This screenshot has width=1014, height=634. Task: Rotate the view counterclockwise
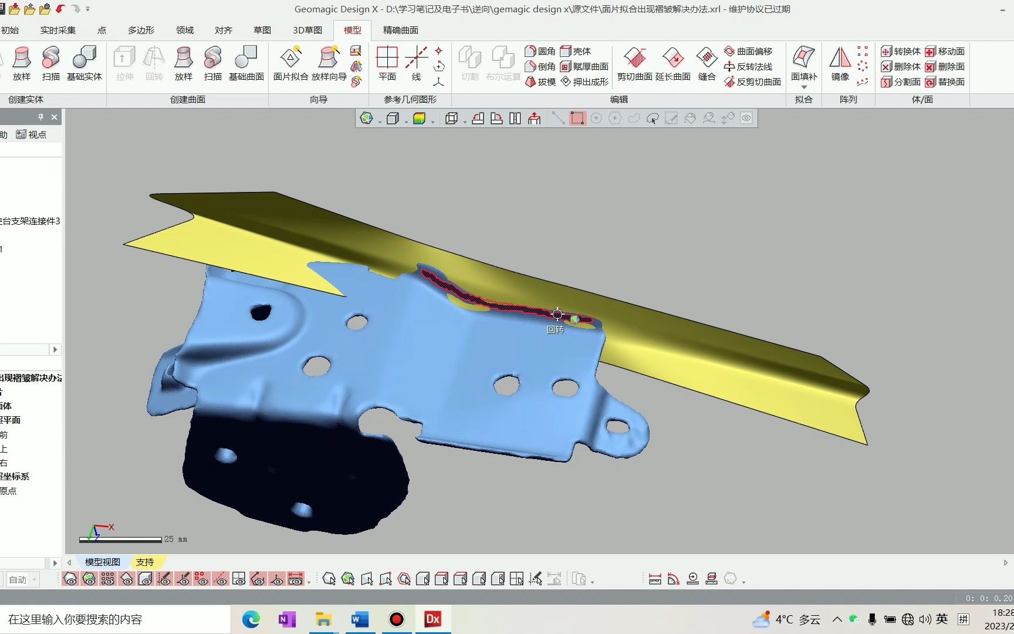tap(478, 119)
